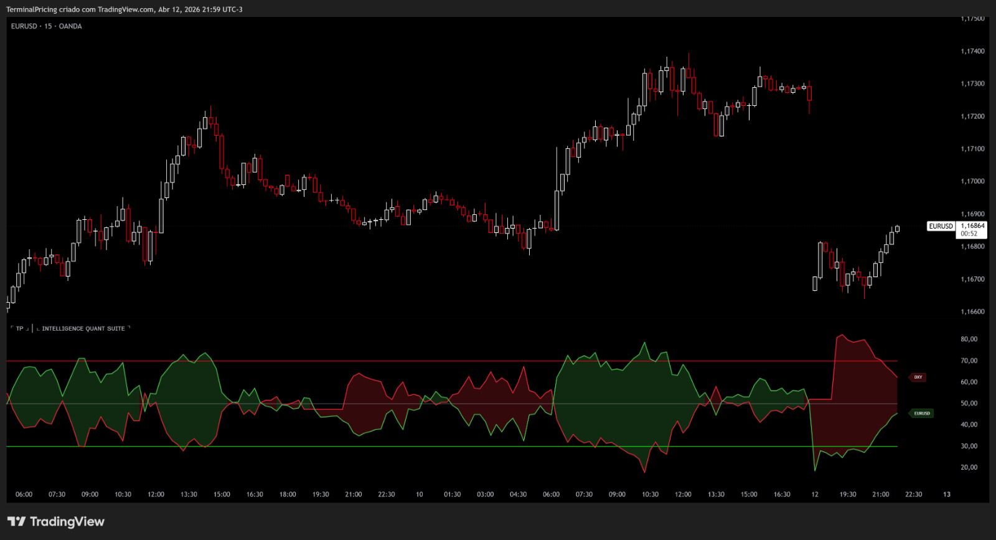Click the 50,00 level on oscillator scale
The height and width of the screenshot is (540, 996).
(x=969, y=404)
